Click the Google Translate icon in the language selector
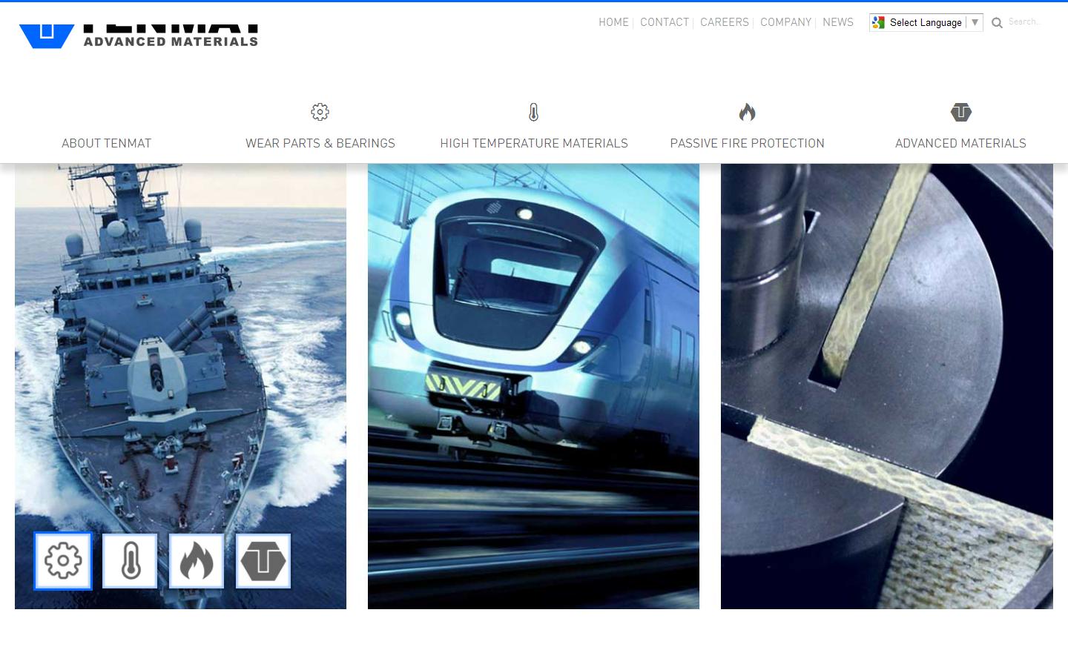 (x=878, y=22)
